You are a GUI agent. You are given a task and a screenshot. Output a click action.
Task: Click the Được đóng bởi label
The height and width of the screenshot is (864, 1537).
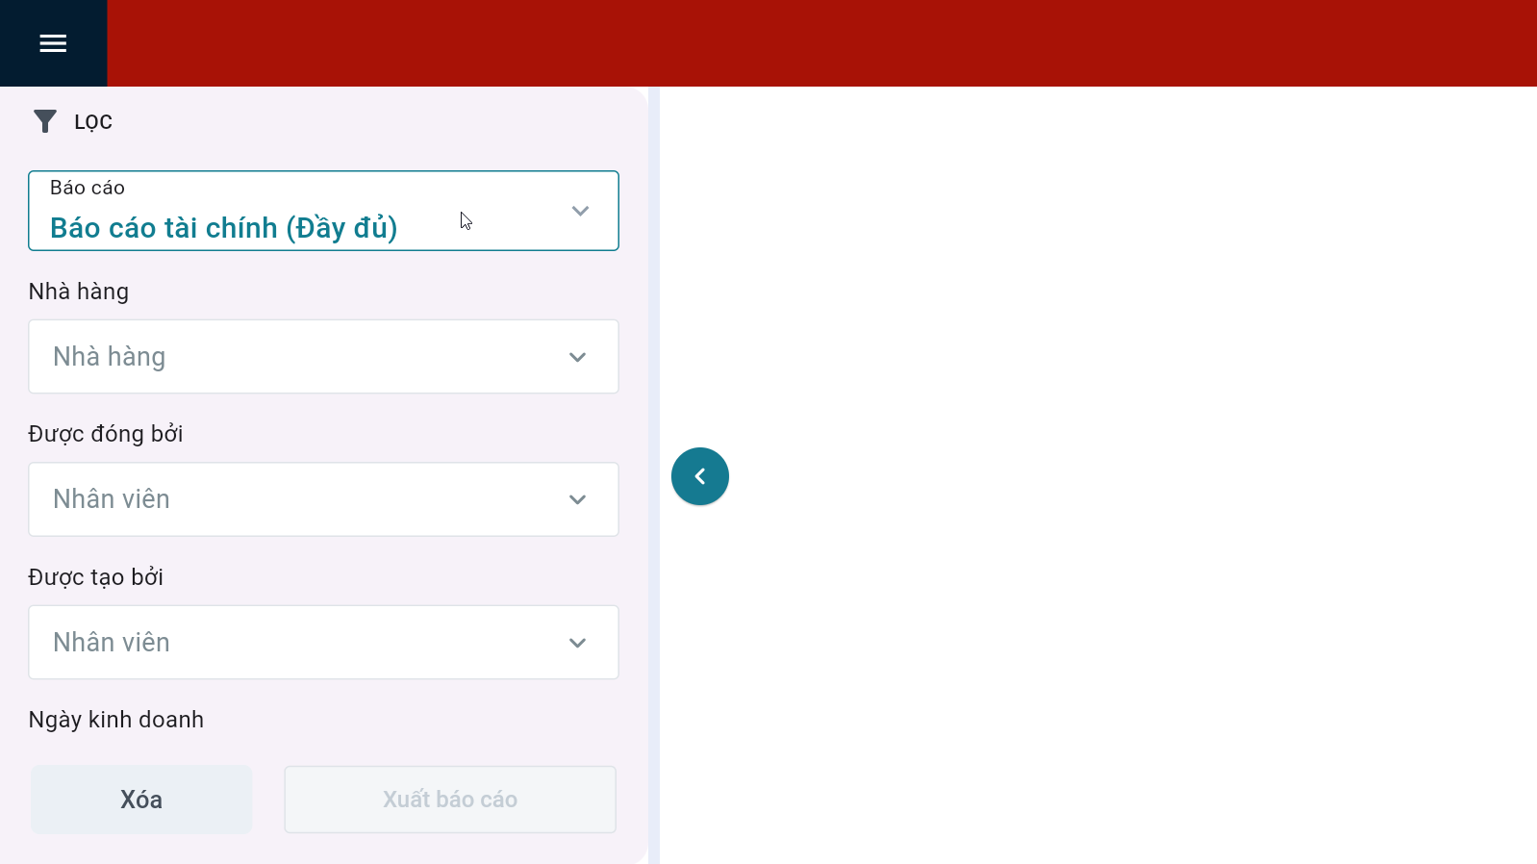tap(106, 434)
